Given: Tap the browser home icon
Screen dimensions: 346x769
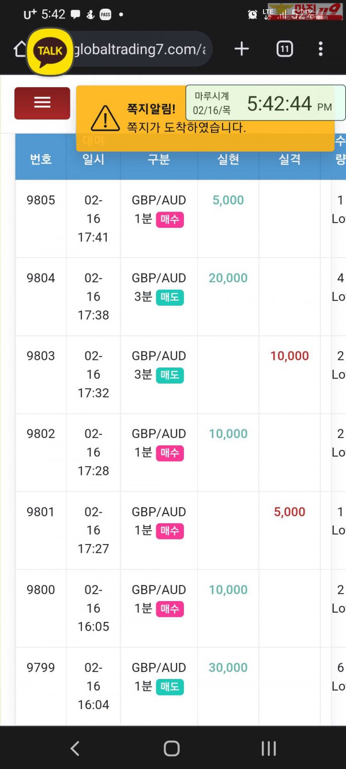Looking at the screenshot, I should (x=20, y=49).
